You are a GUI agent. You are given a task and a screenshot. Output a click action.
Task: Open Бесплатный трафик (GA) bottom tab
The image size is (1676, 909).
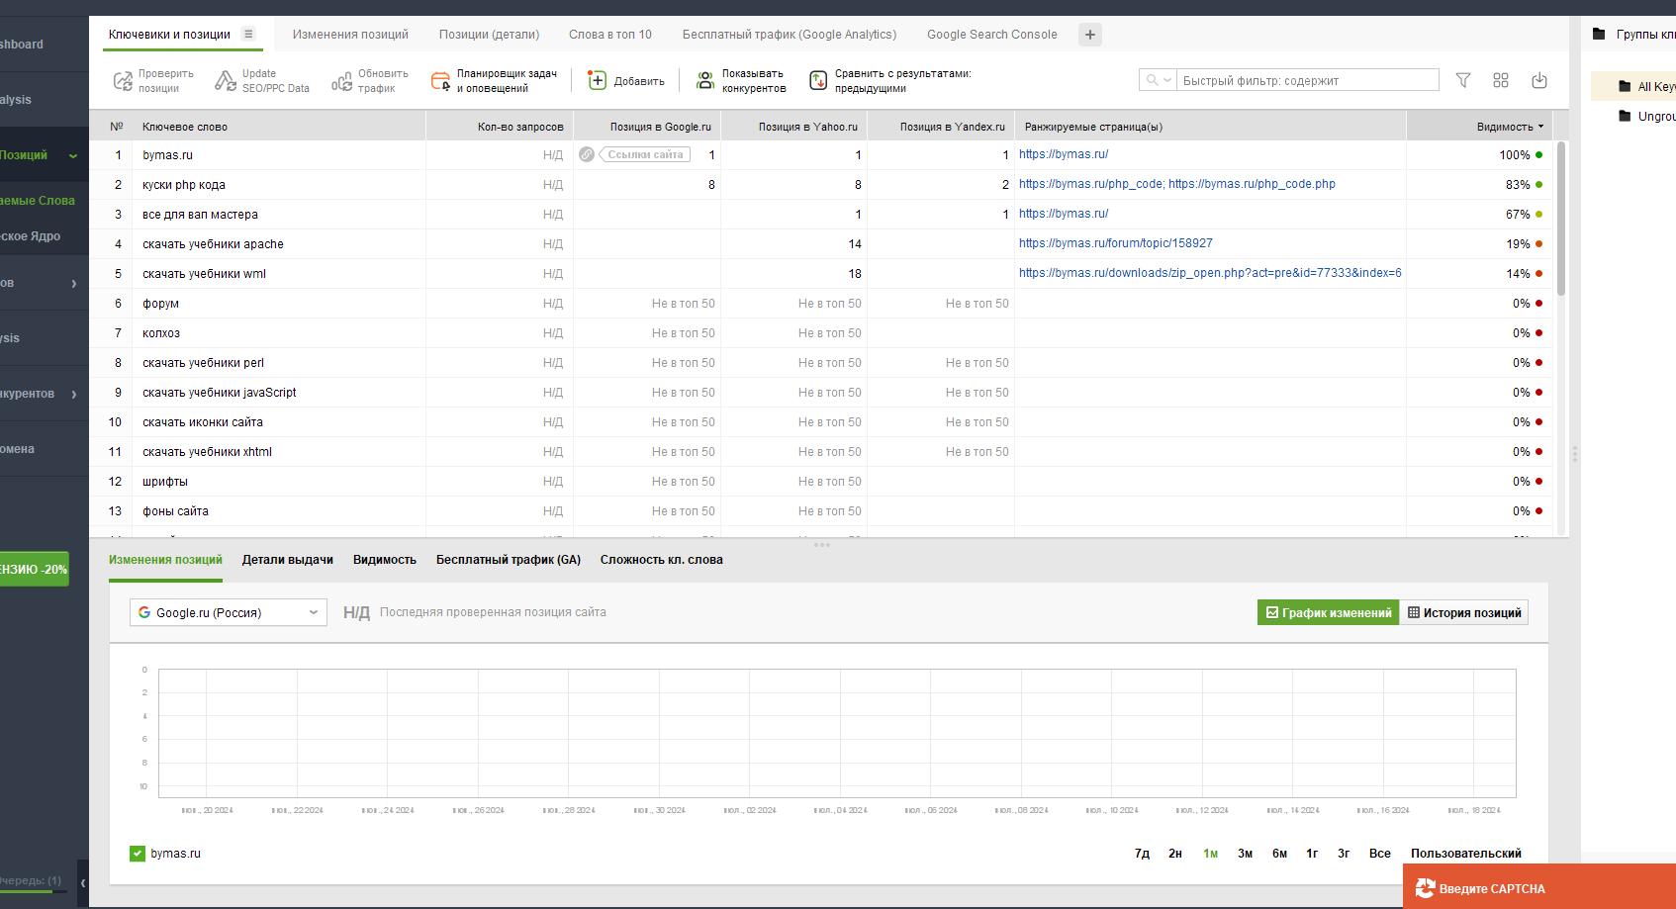[509, 560]
